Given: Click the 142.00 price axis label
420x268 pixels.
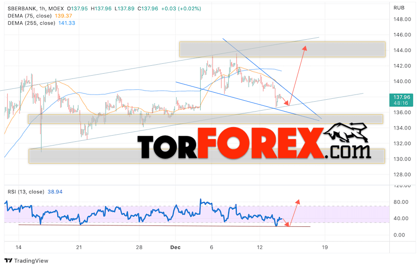Looking at the screenshot, I should (402, 66).
